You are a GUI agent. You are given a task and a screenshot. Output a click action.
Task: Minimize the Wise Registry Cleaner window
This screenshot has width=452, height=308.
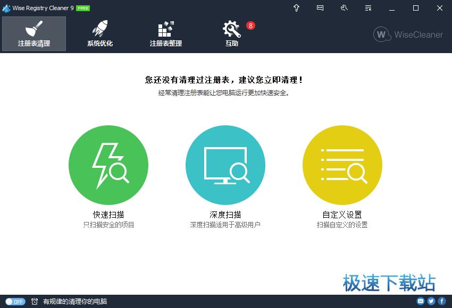392,8
